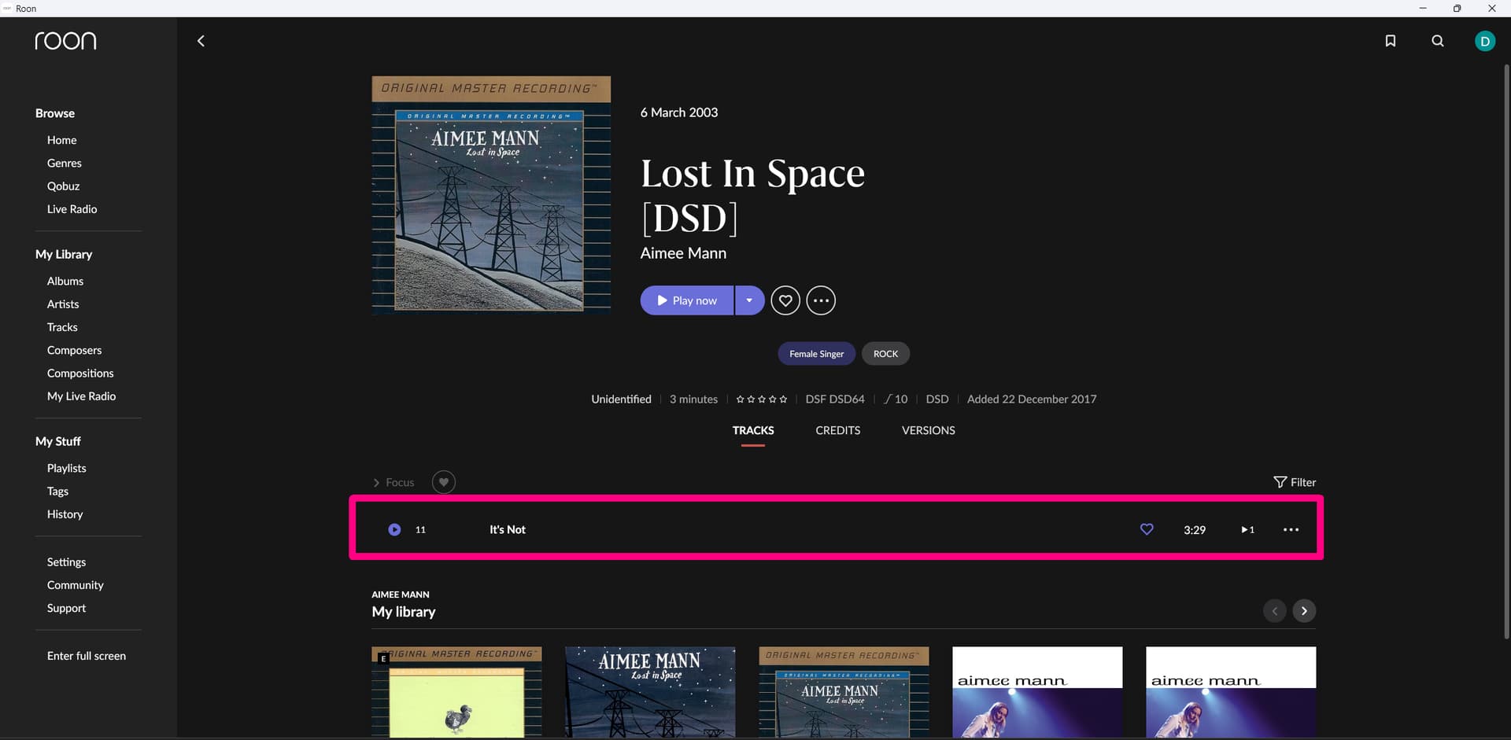This screenshot has height=740, width=1511.
Task: Click the Roon logo
Action: [x=65, y=40]
